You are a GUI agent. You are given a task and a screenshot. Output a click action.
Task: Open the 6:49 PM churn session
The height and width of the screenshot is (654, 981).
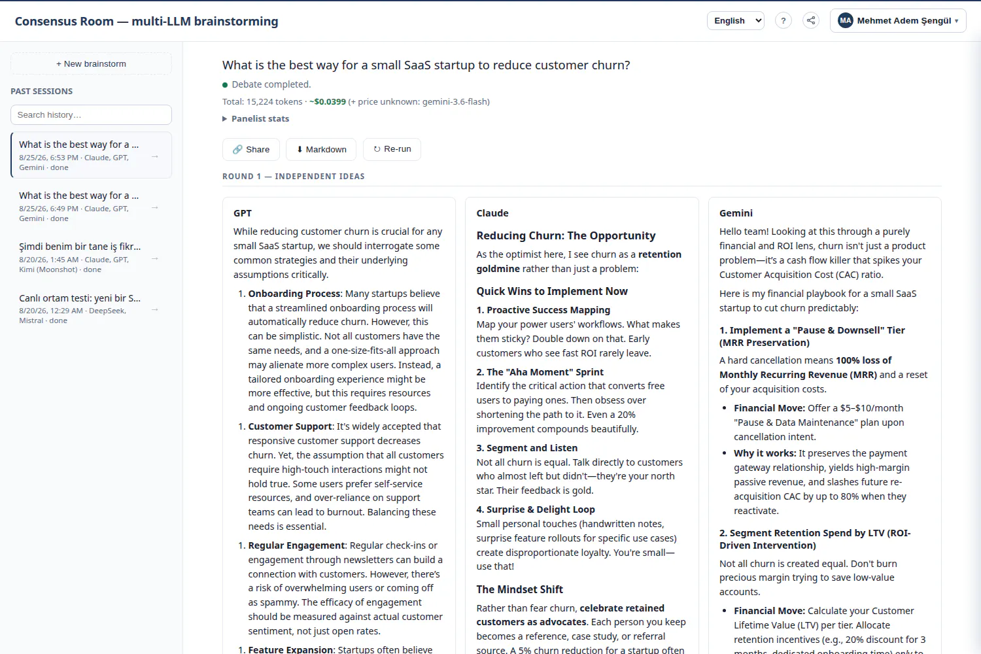(92, 206)
